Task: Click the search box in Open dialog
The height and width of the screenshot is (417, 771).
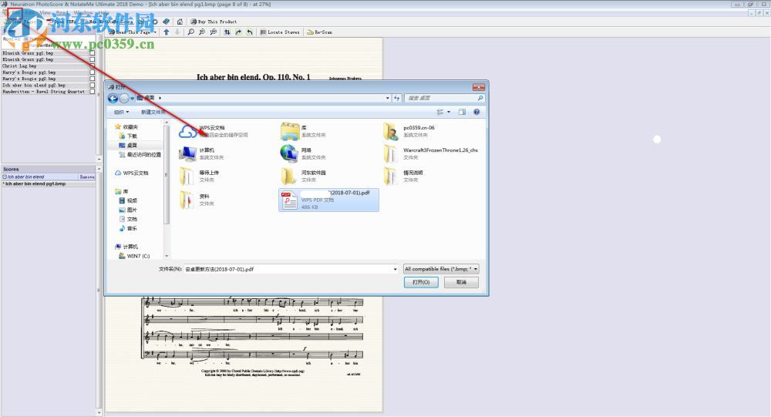Action: pyautogui.click(x=444, y=99)
